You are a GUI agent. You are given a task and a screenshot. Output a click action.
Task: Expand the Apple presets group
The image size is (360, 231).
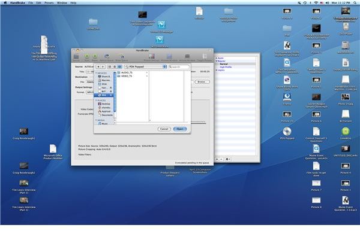217,58
